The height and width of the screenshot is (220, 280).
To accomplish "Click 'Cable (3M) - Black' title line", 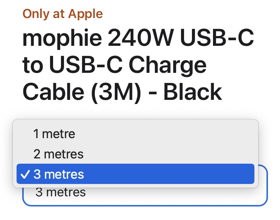I will [122, 91].
